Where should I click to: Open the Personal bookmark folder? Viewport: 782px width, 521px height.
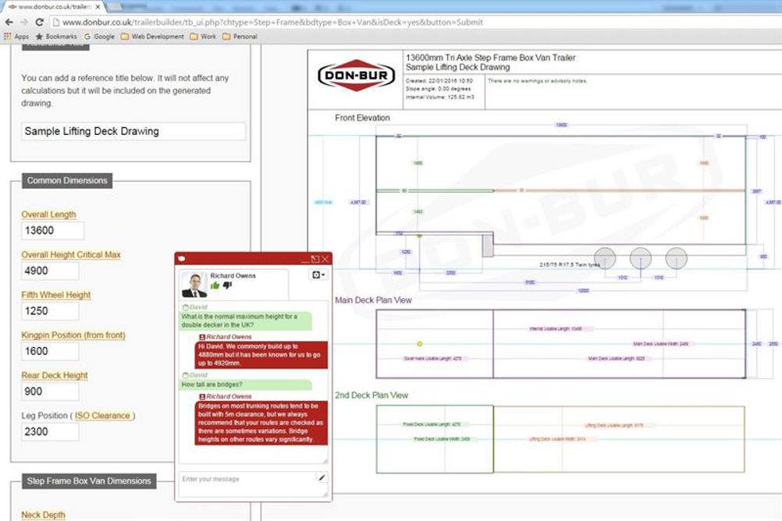point(240,37)
